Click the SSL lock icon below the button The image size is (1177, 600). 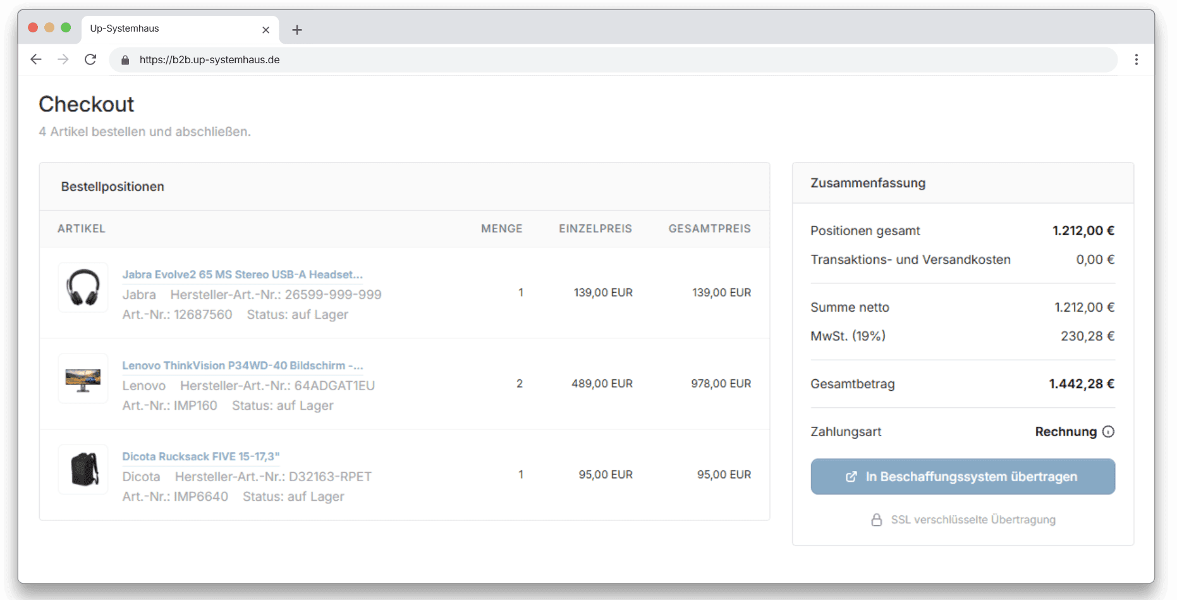(x=876, y=520)
